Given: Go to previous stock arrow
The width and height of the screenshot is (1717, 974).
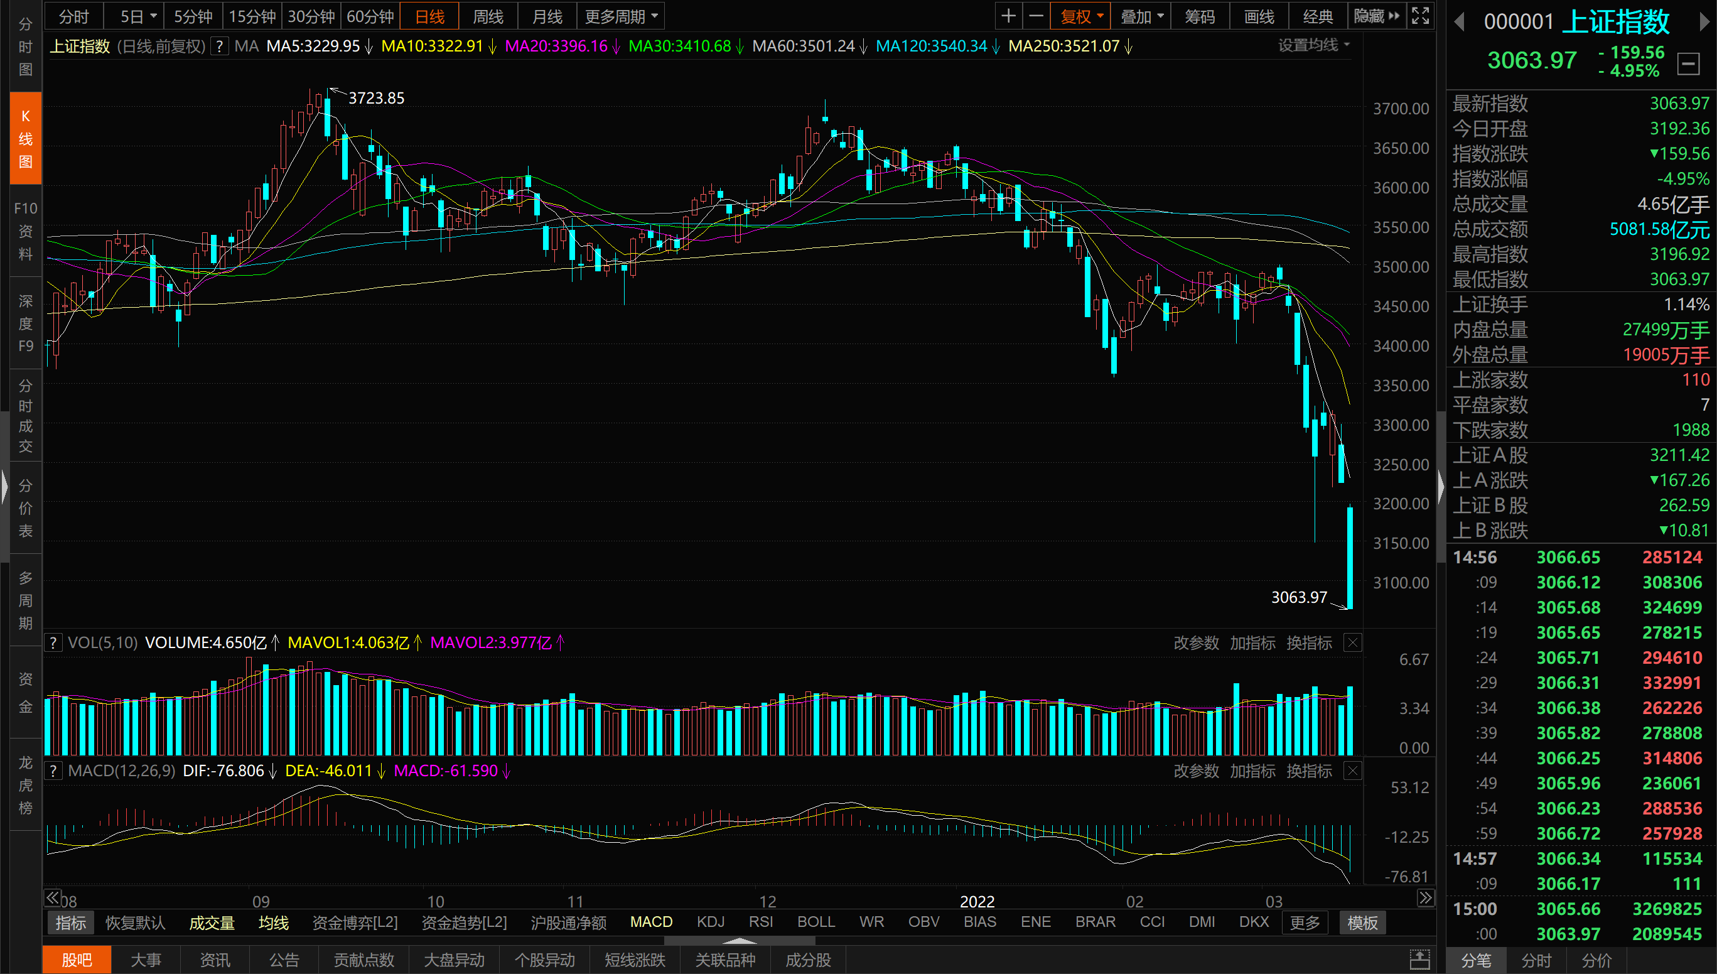Looking at the screenshot, I should tap(1460, 22).
